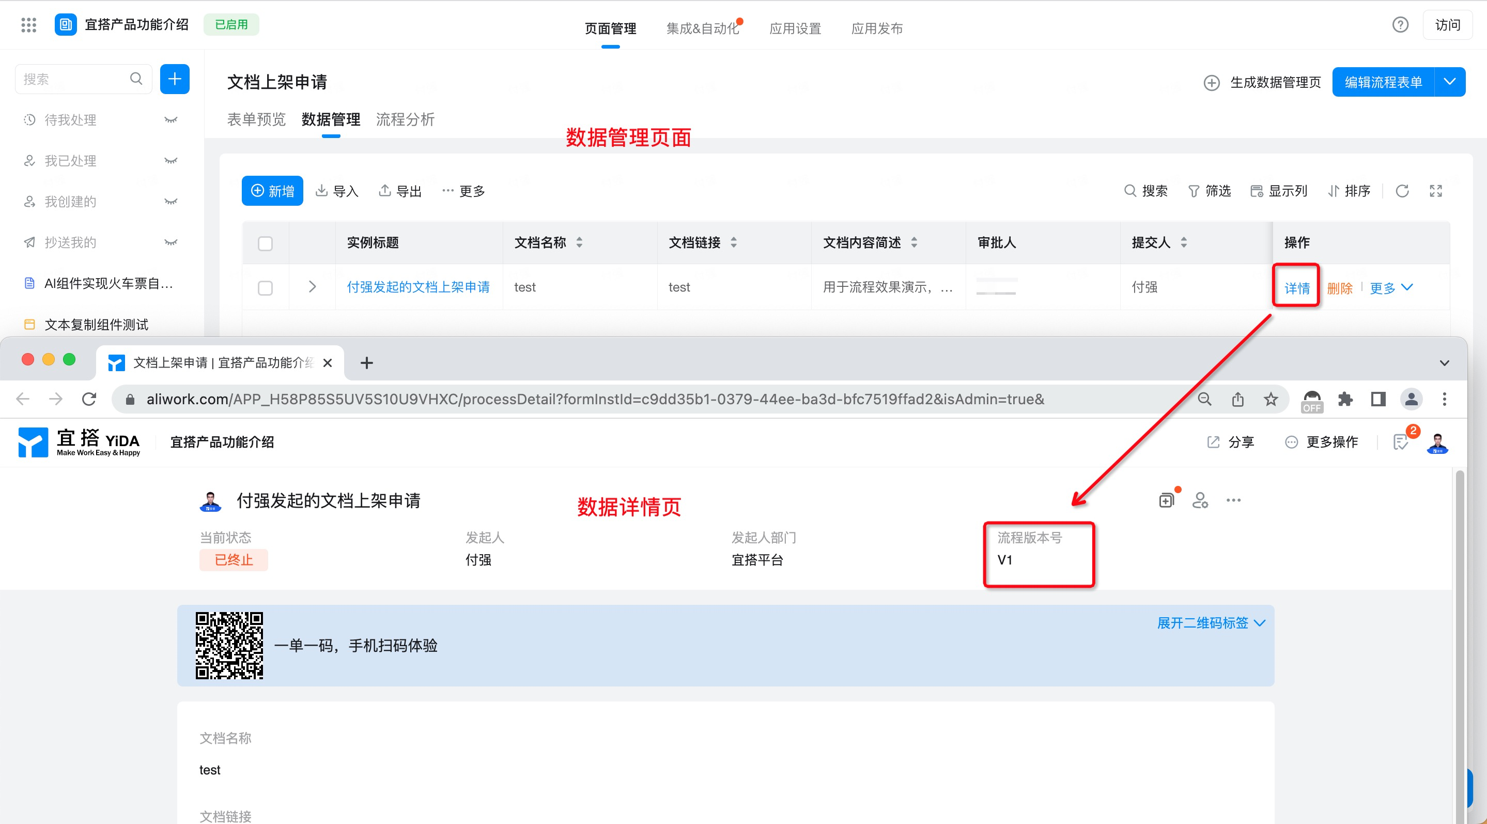Check the 付强发起的文档上架申请 row checkbox

pos(265,287)
